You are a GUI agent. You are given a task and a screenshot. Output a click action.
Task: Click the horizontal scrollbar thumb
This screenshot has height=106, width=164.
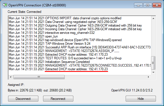coord(39,77)
